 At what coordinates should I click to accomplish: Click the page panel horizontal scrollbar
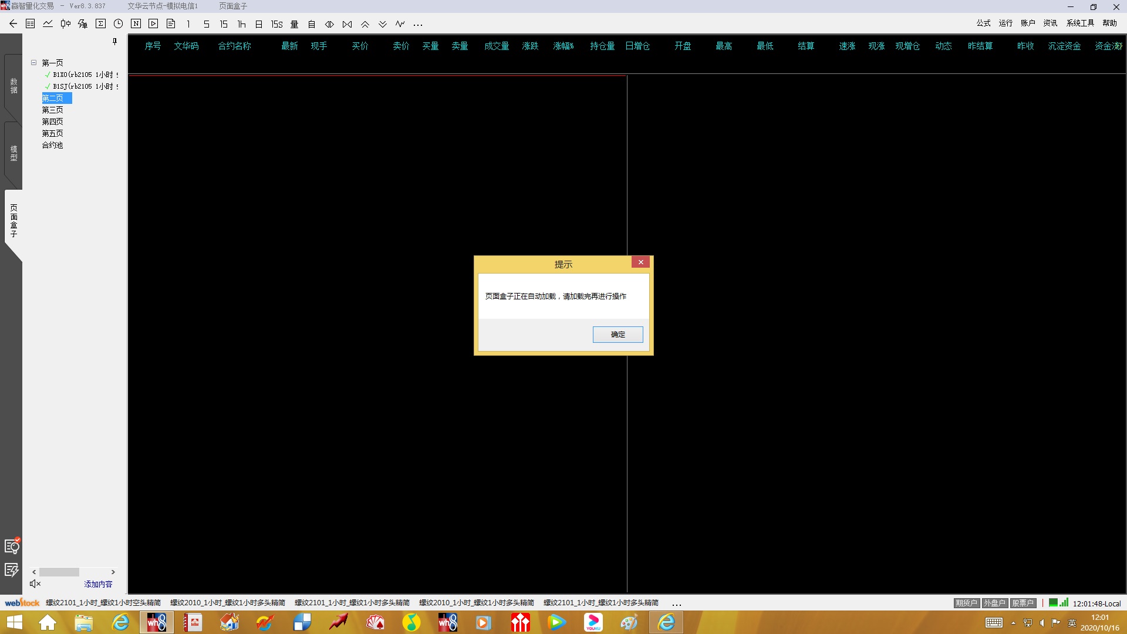click(x=59, y=572)
